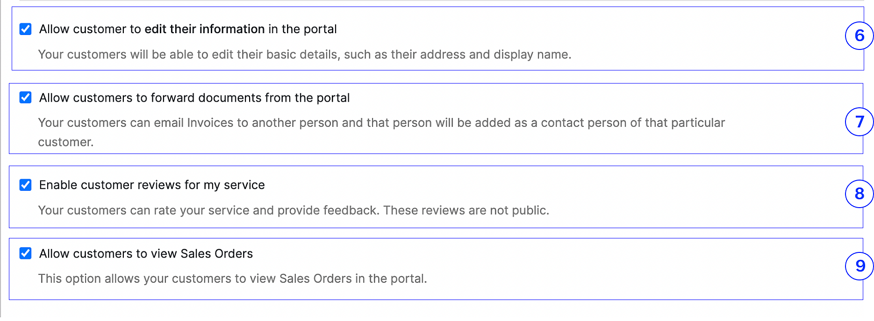Click "Sales Orders in the portal" description text
The image size is (874, 321).
coord(353,279)
